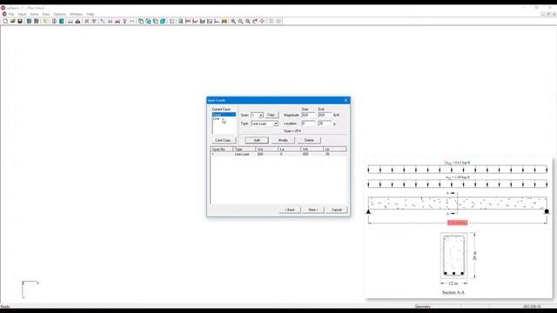
Task: Click the red highlighted span label on beam diagram
Action: [457, 223]
